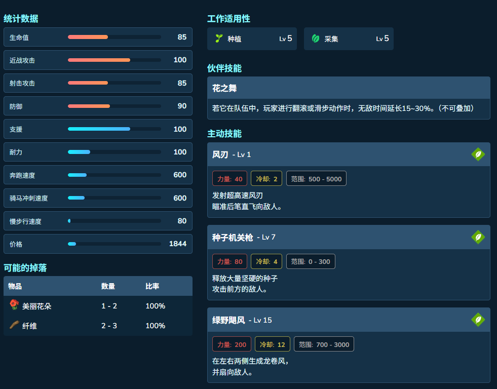
Task: Open the 美丽花朵 item link
Action: click(37, 306)
